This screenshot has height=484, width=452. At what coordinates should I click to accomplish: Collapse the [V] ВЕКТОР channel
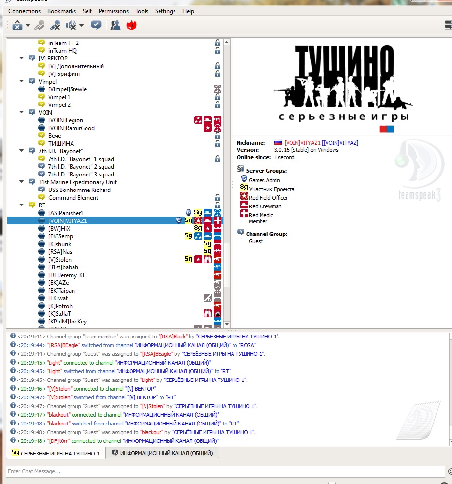[x=22, y=58]
